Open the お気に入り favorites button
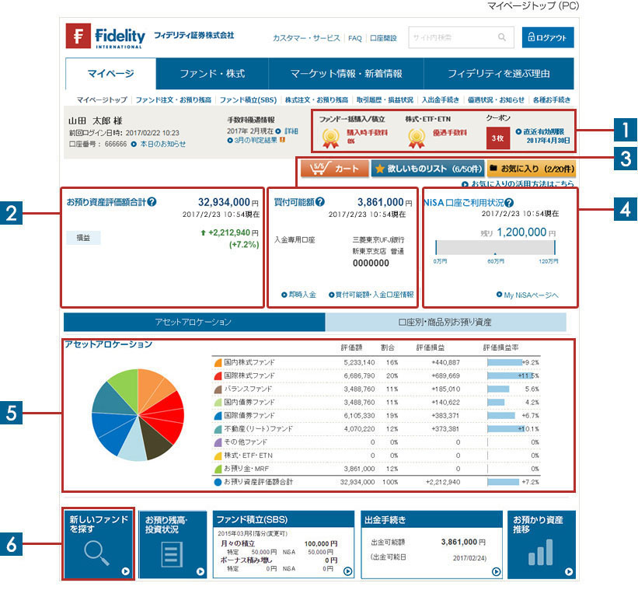 tap(532, 169)
